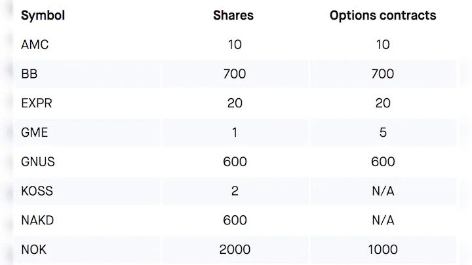Click the Shares column header

pyautogui.click(x=233, y=15)
